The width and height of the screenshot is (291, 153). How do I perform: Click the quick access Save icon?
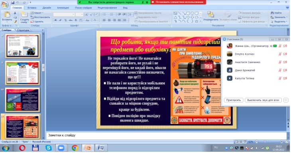(x=13, y=3)
